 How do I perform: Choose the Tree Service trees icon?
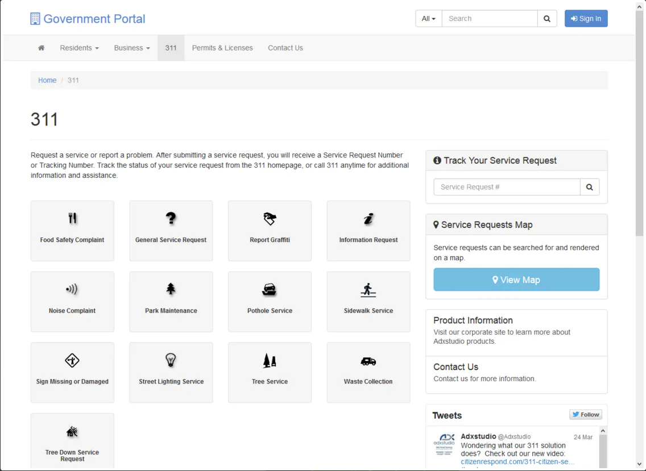(270, 360)
